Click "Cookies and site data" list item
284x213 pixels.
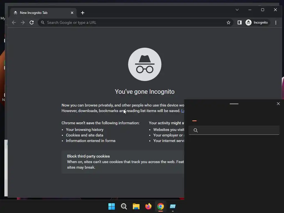pos(85,135)
